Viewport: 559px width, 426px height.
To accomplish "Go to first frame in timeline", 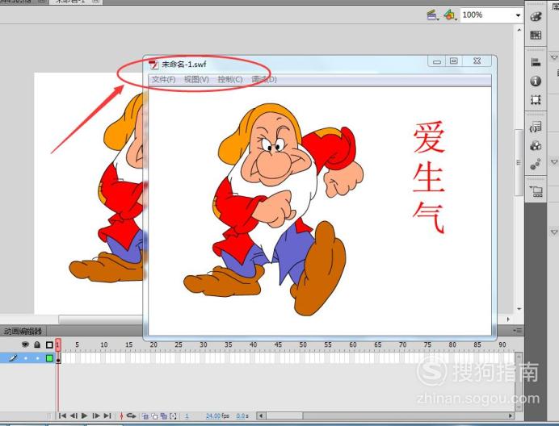I will point(62,416).
